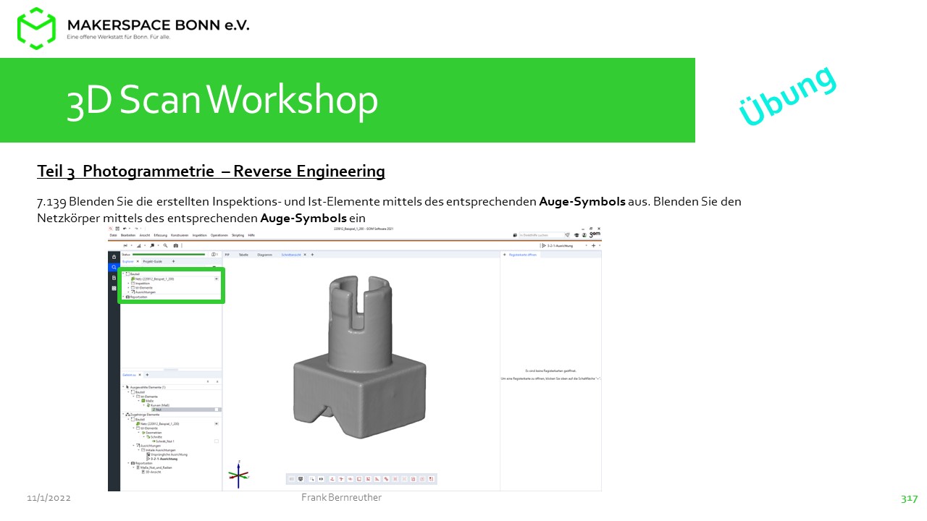Select the magnifier explorer icon in the sidebar
This screenshot has height=521, width=927.
[x=114, y=267]
